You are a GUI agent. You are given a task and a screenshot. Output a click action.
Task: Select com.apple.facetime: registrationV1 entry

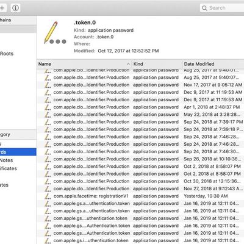pyautogui.click(x=91, y=196)
